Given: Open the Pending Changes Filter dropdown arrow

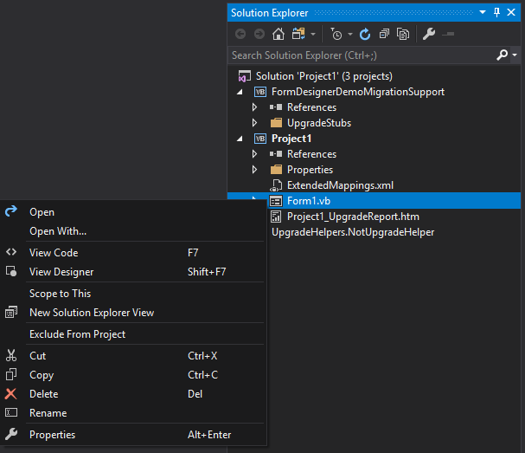Looking at the screenshot, I should tap(350, 34).
